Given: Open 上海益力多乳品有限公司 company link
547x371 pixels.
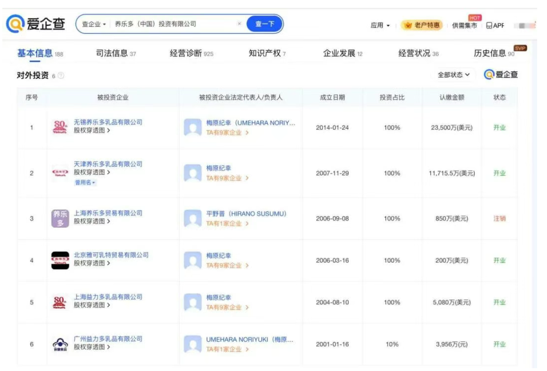Looking at the screenshot, I should tap(108, 297).
